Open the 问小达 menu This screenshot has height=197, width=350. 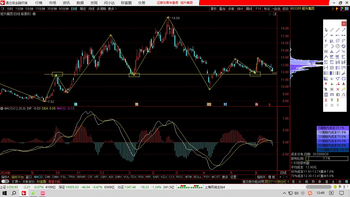tap(109, 3)
